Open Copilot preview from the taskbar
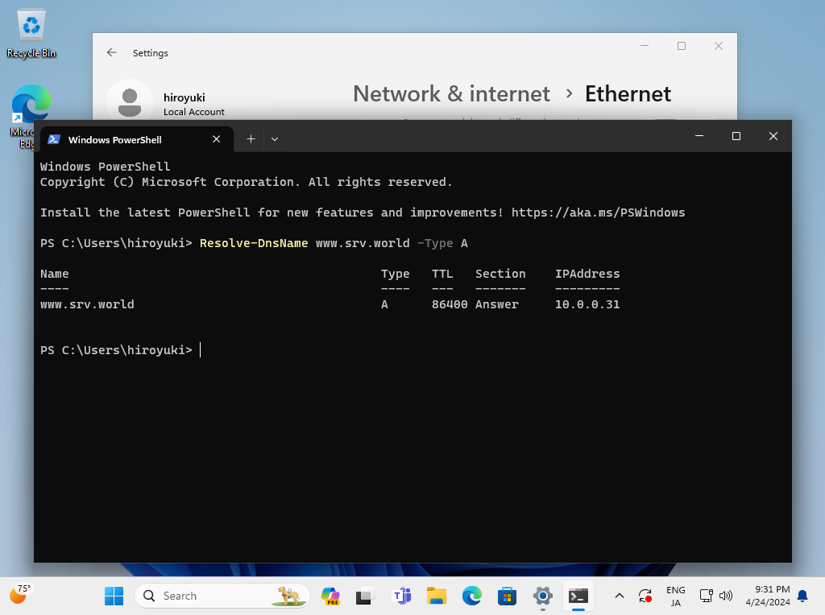 (330, 596)
